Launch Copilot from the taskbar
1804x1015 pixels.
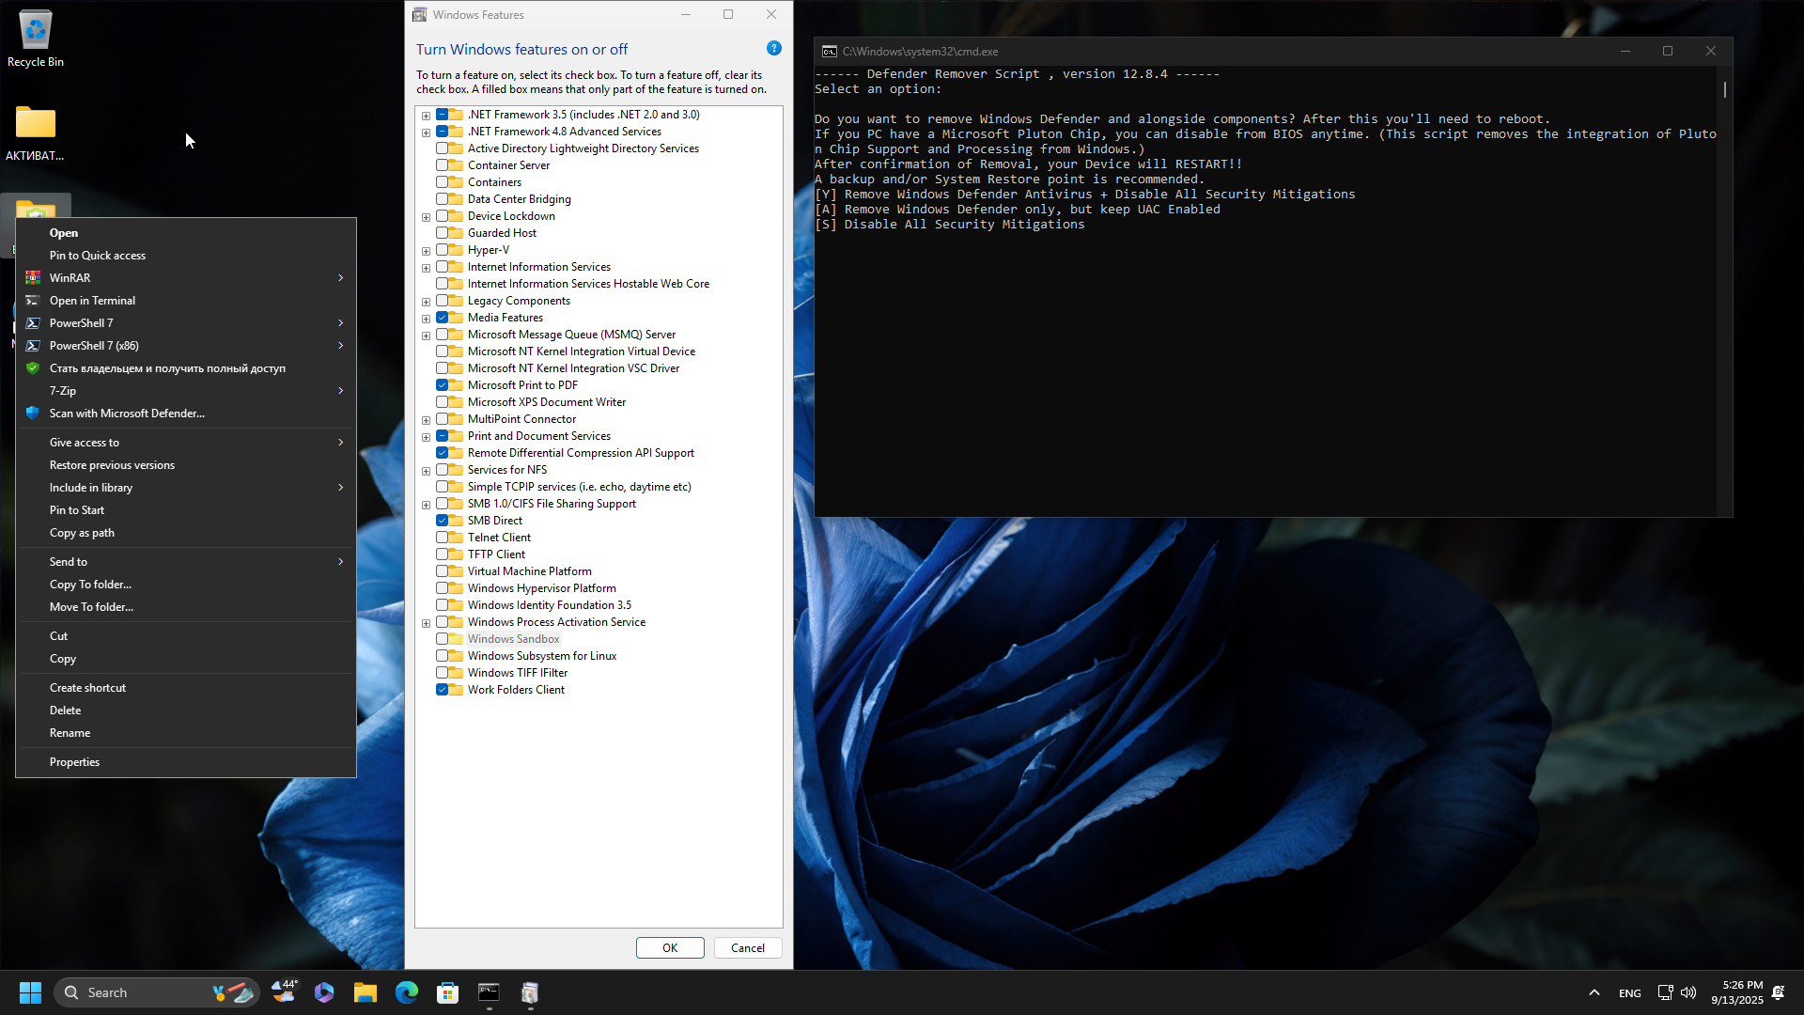coord(324,992)
